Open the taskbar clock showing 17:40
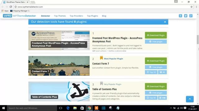This screenshot has width=199, height=111. 192,108
